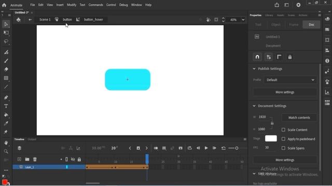Play the timeline animation

(x=206, y=148)
